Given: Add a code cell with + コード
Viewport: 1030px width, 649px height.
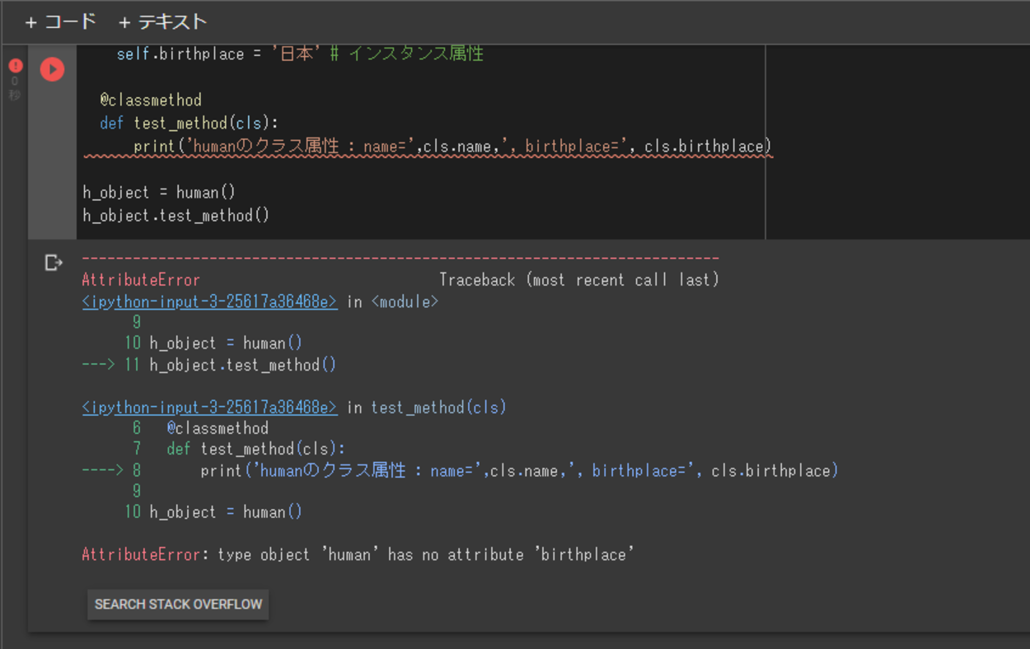Looking at the screenshot, I should 60,22.
